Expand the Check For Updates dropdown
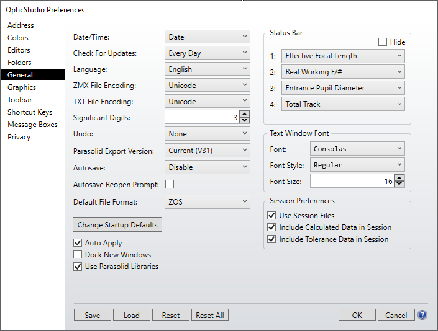 click(207, 53)
